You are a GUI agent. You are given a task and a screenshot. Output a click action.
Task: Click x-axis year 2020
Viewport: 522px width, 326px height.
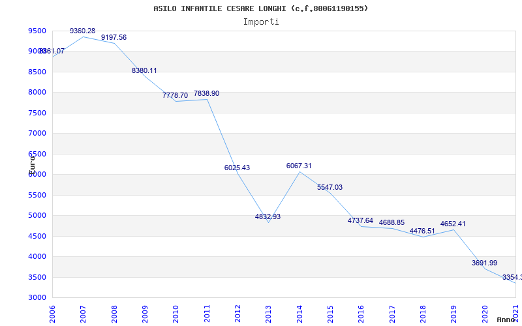click(x=485, y=314)
